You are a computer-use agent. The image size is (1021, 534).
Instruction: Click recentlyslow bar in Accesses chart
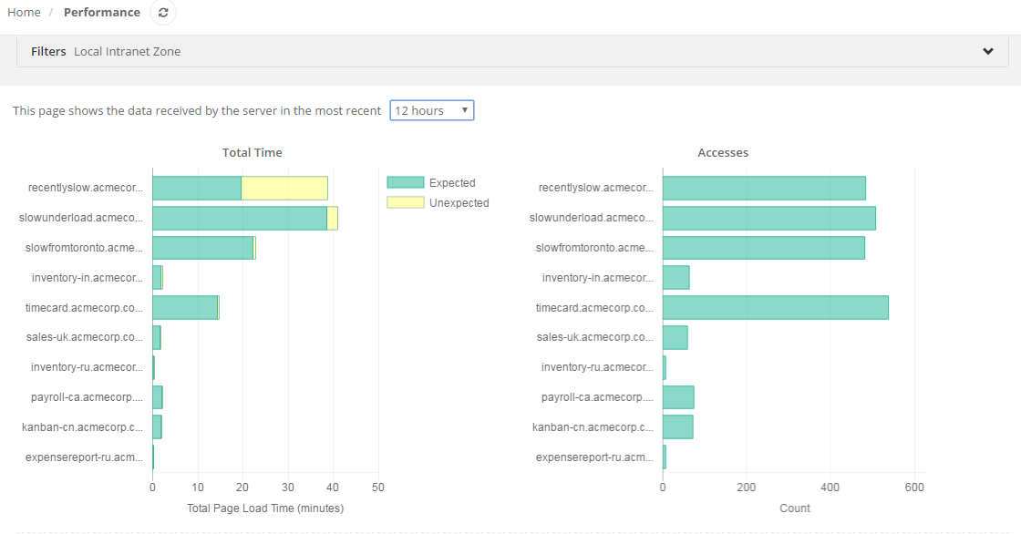pos(764,188)
